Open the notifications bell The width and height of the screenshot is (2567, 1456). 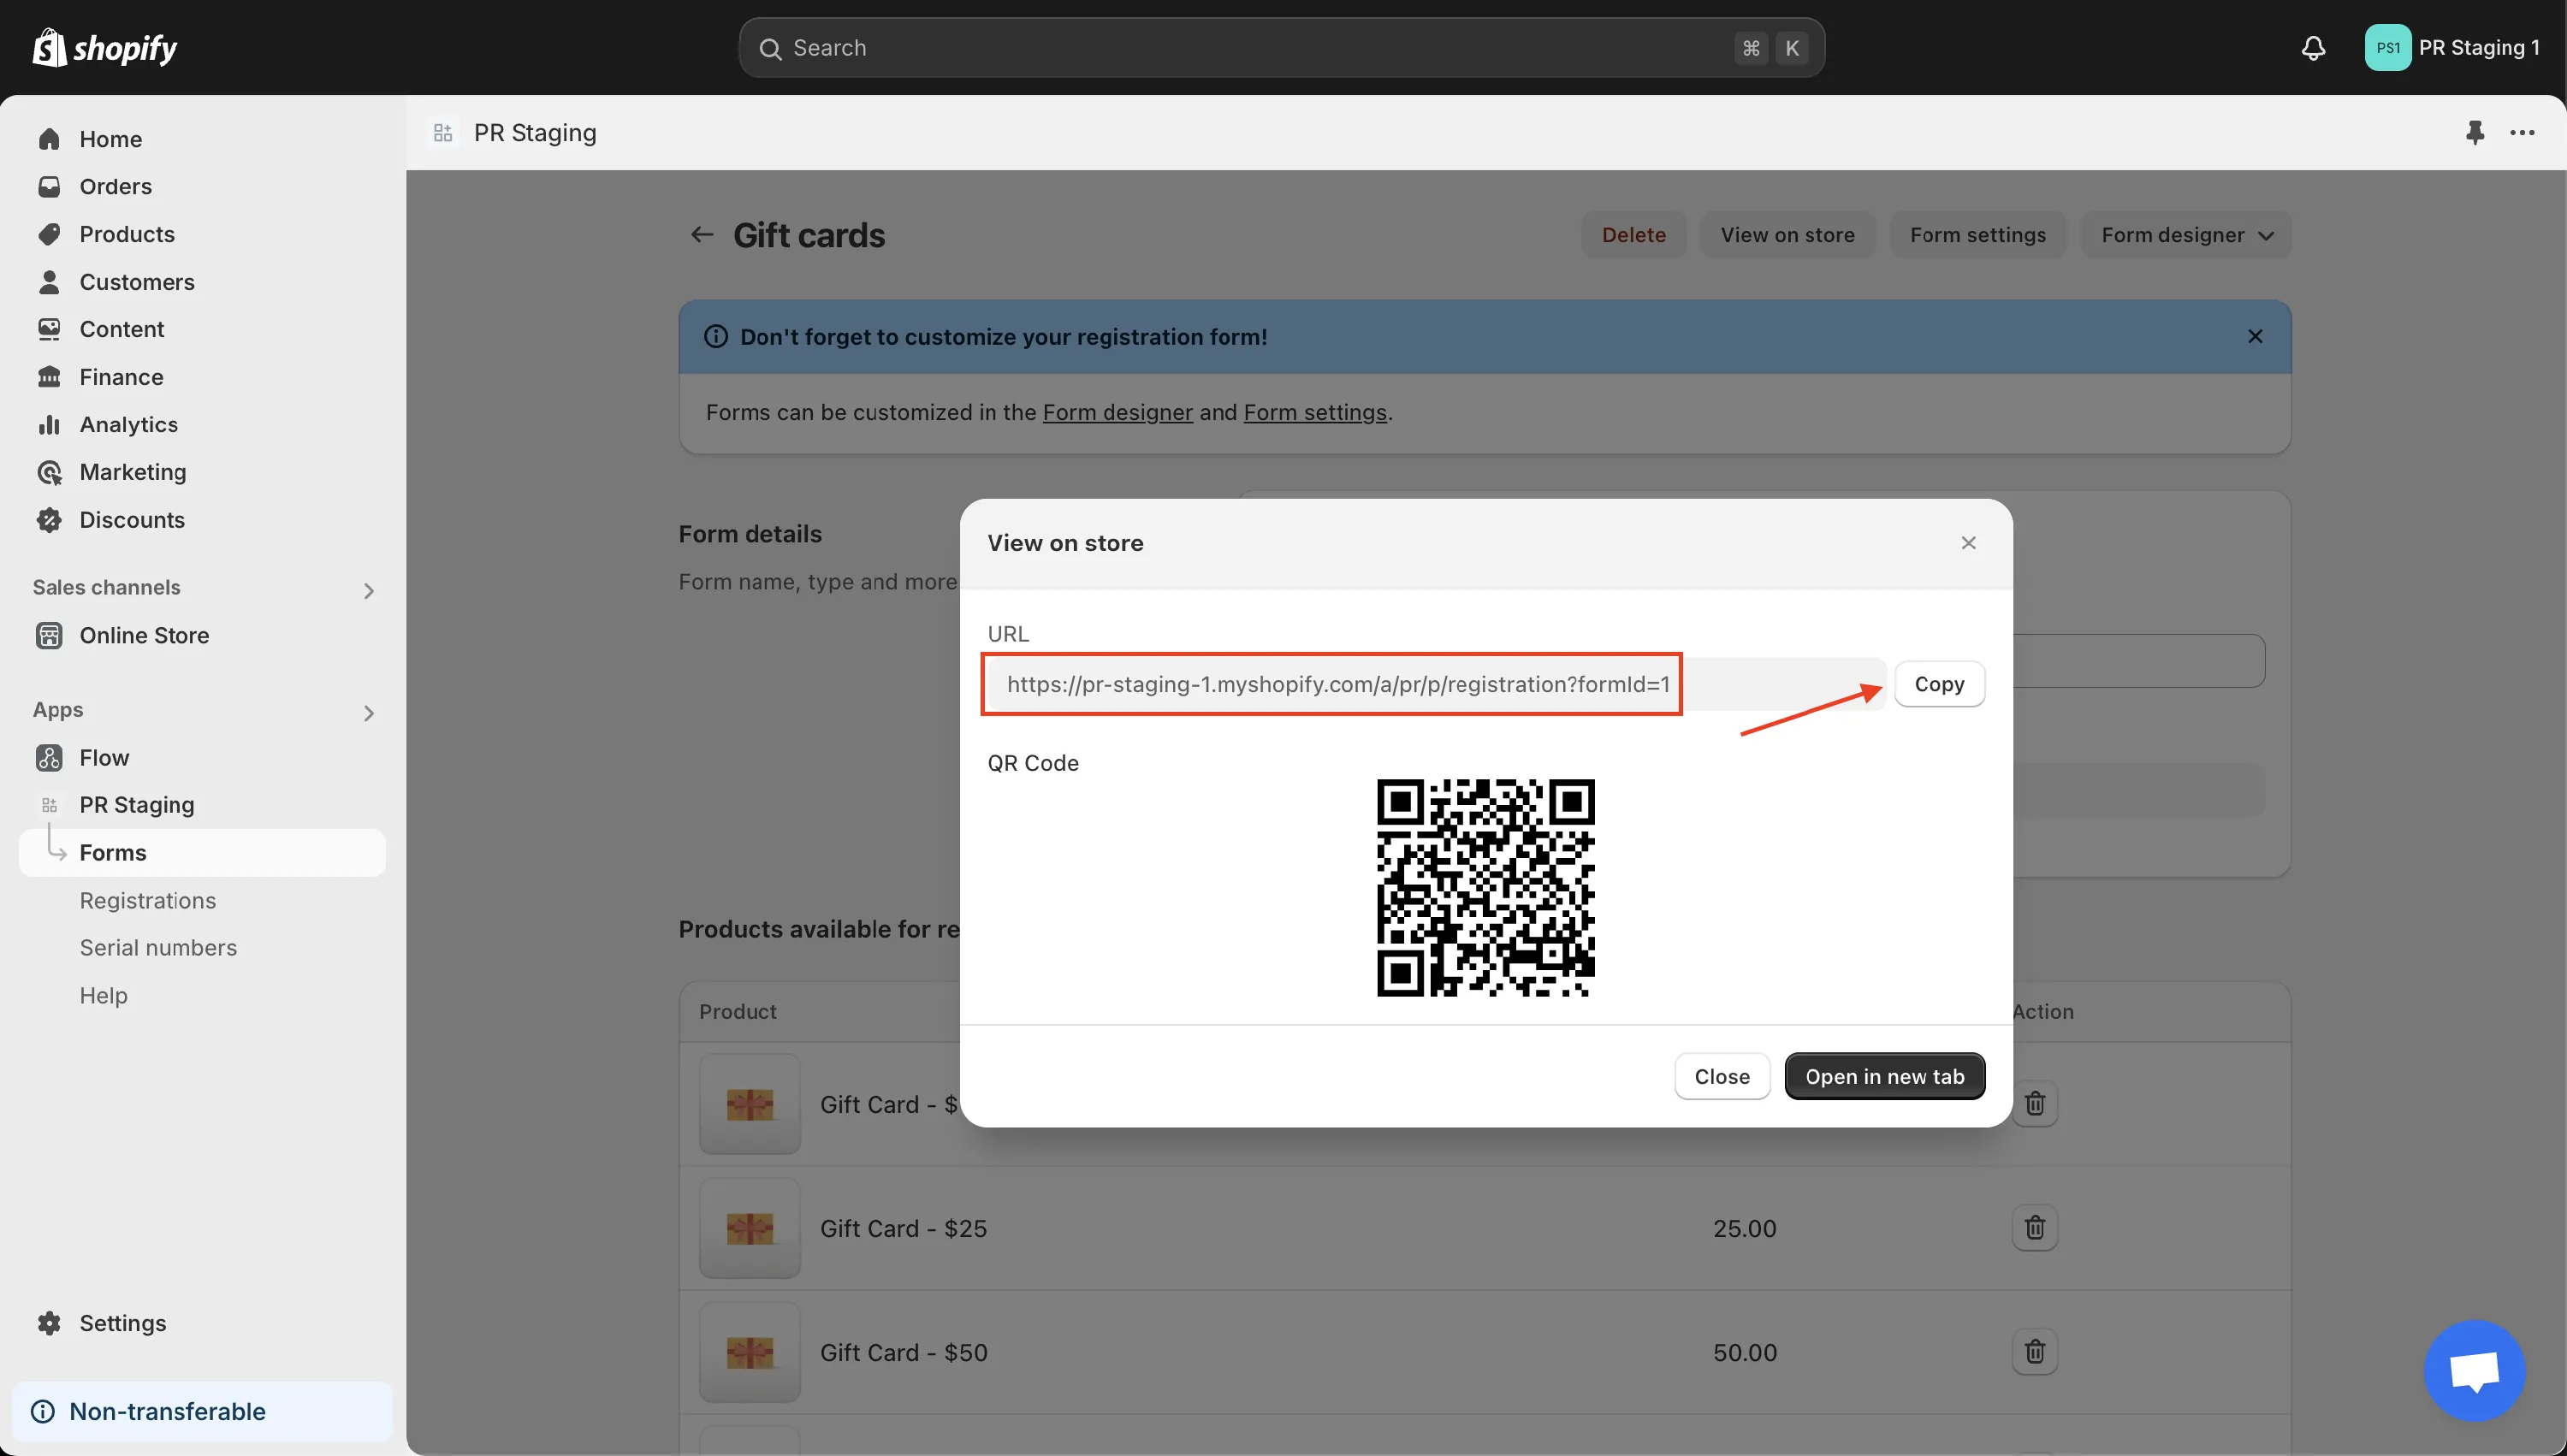2313,48
